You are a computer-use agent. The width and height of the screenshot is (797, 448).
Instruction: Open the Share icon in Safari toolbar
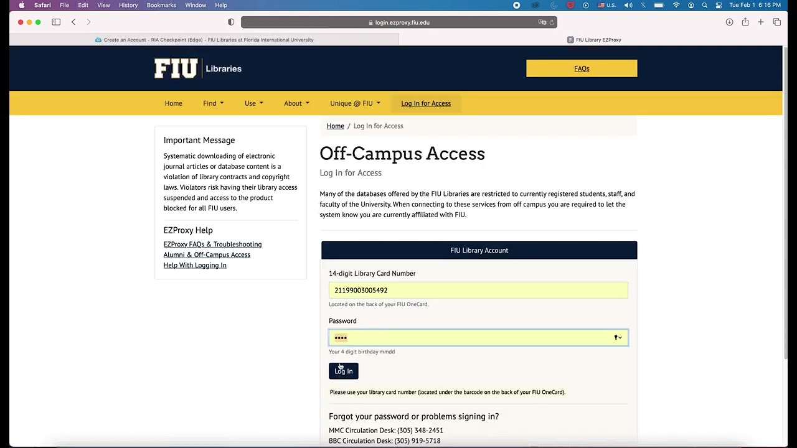coord(745,22)
